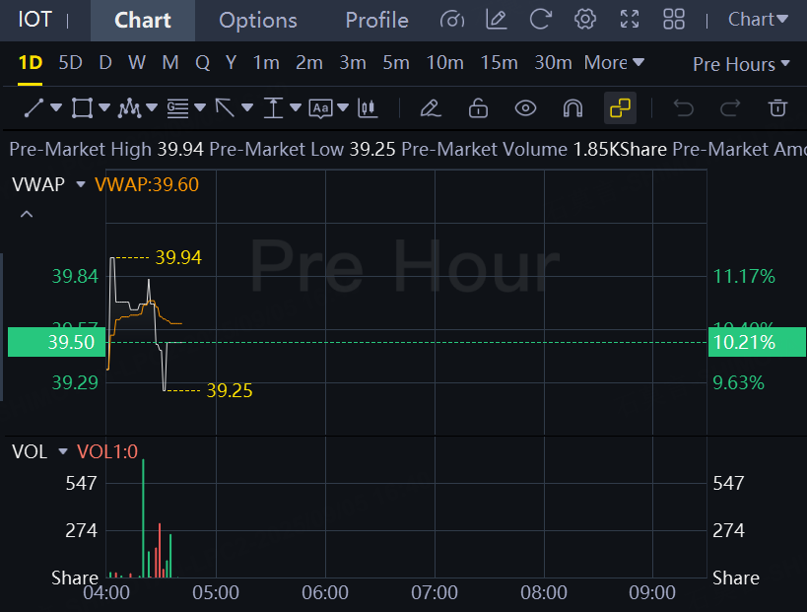Switch to the Chart tab
Screen dimensions: 807x612
pos(143,20)
